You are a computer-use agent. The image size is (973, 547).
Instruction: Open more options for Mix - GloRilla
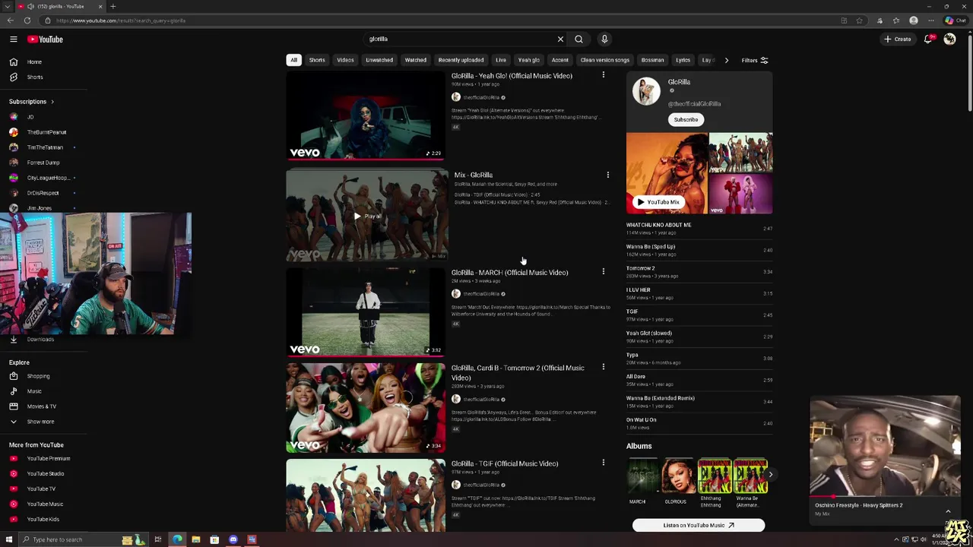click(607, 175)
